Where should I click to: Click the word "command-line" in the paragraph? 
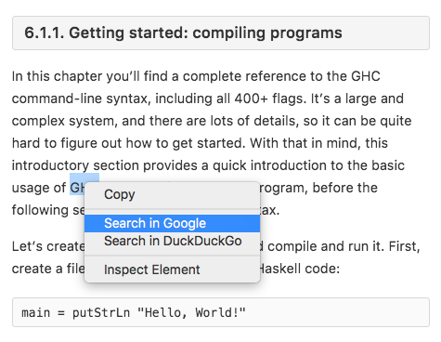[57, 99]
